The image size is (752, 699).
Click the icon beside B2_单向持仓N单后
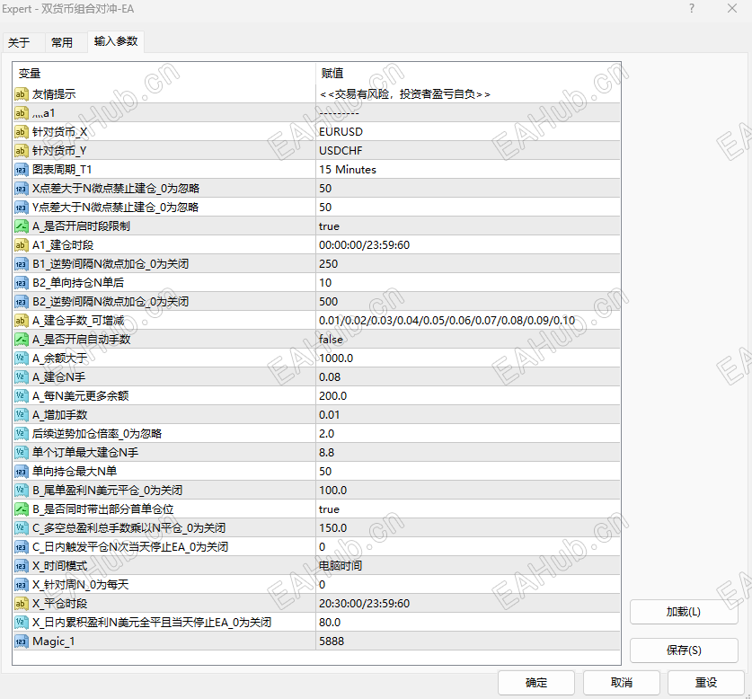point(21,283)
